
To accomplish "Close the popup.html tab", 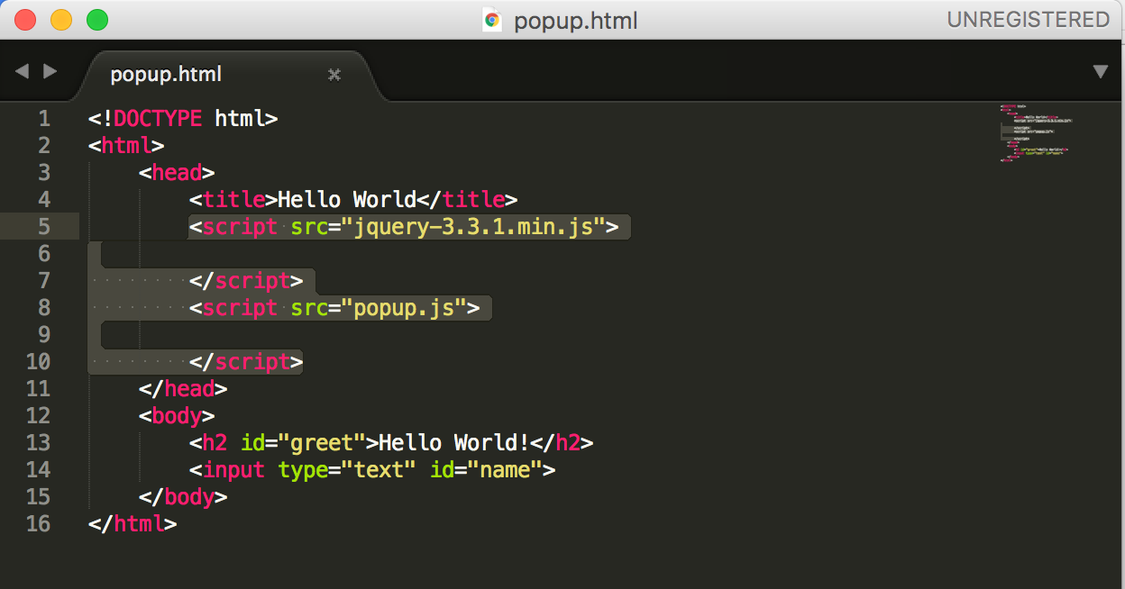I will pyautogui.click(x=334, y=75).
